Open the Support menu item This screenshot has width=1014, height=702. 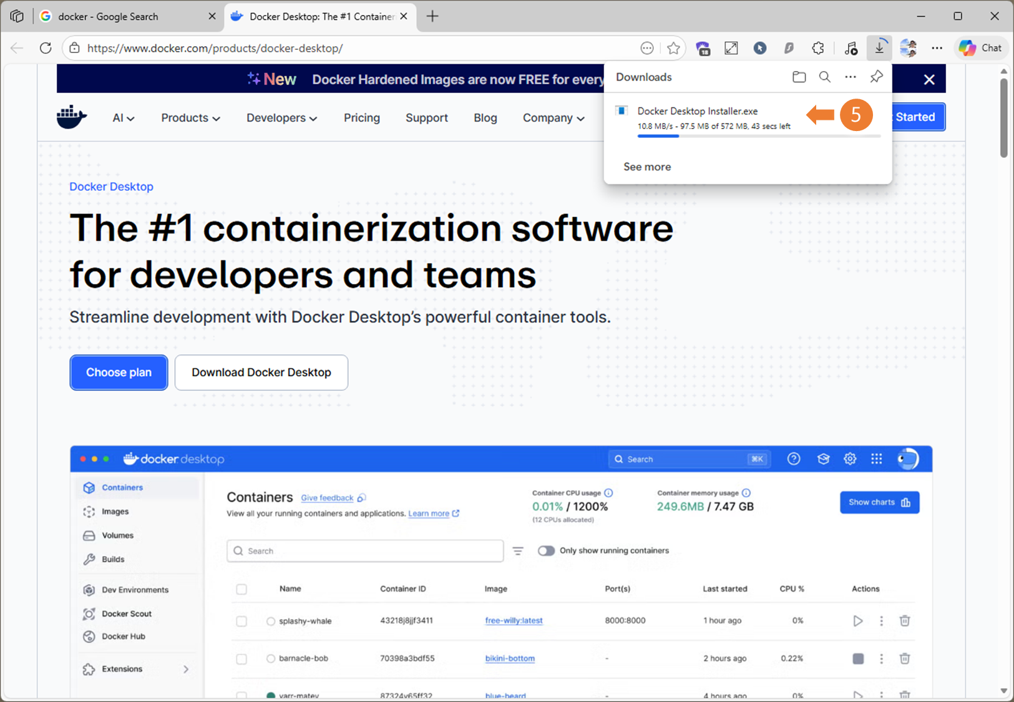coord(427,118)
